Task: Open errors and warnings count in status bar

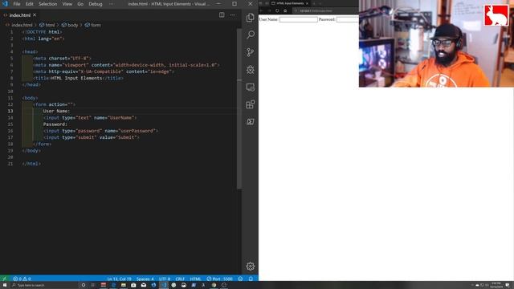Action: pos(22,279)
